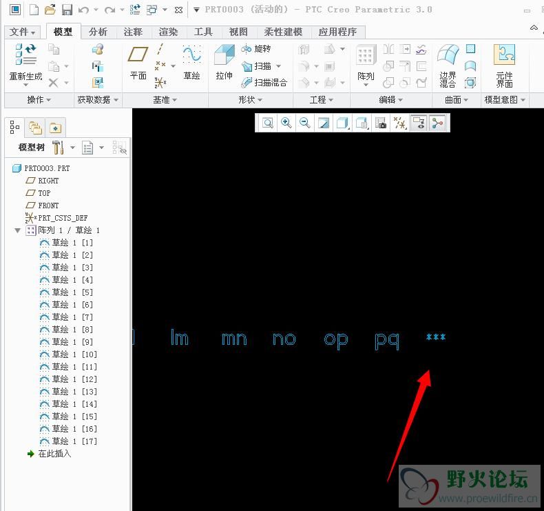
Task: Click the Close window icon in quick toolbar
Action: tap(178, 10)
